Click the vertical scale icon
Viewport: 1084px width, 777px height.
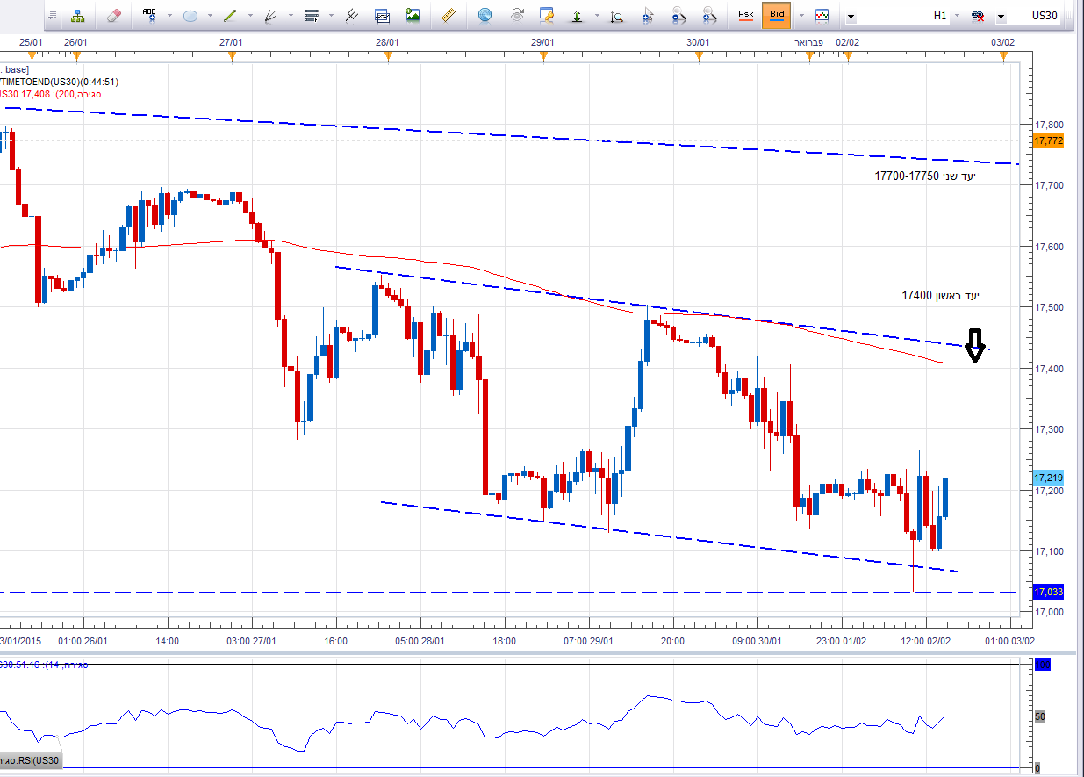577,16
